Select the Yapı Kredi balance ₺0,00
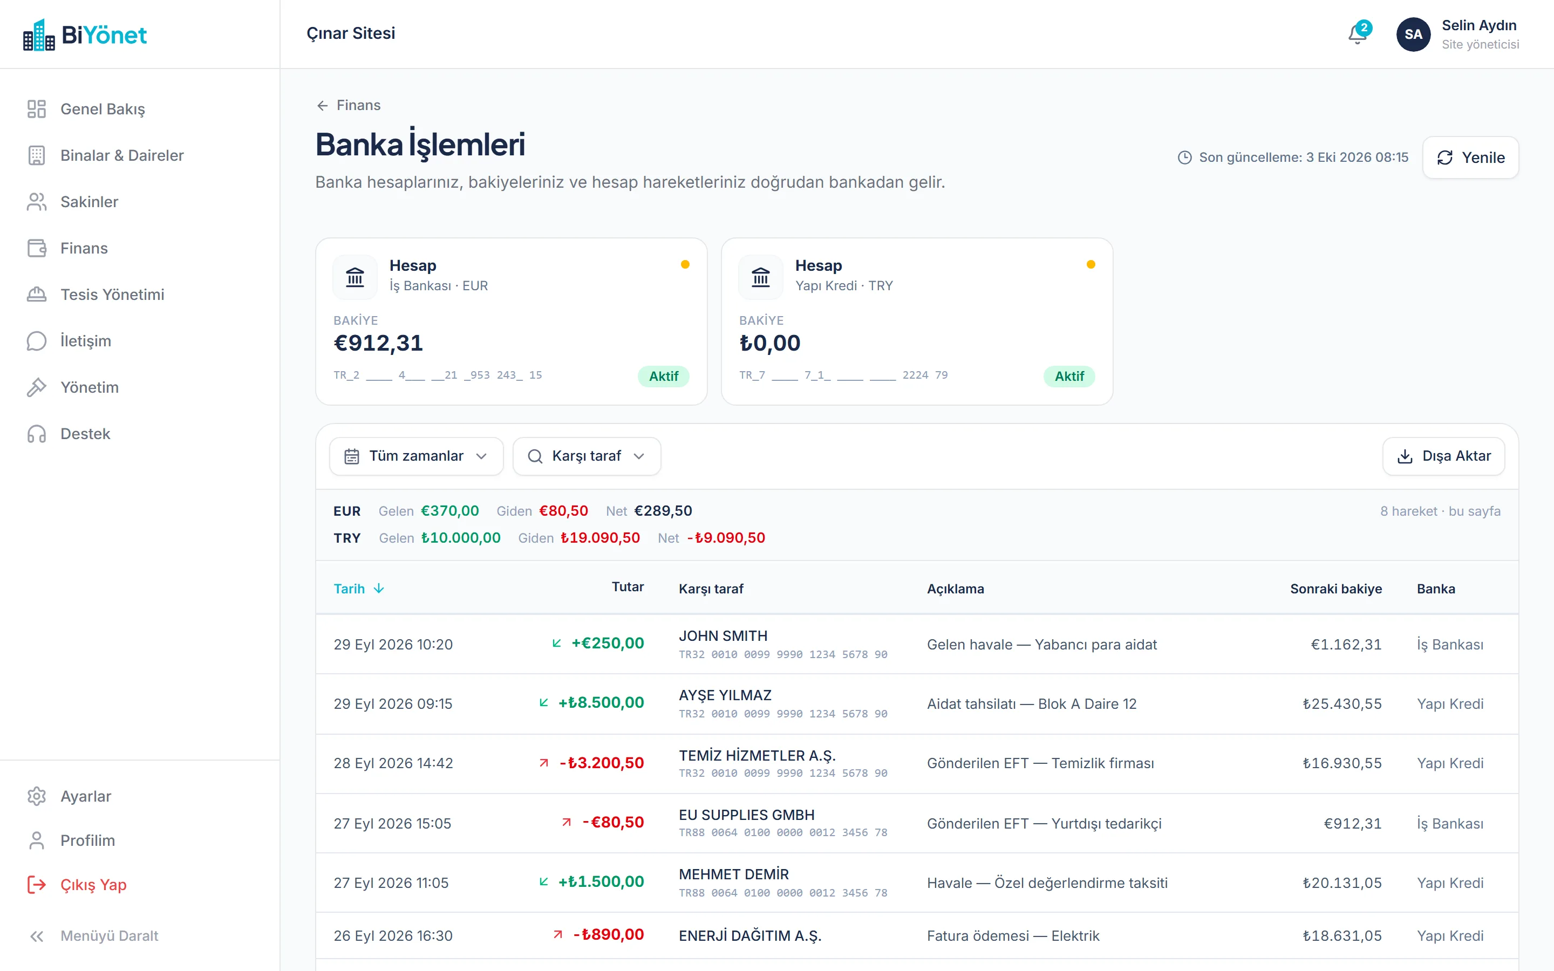The width and height of the screenshot is (1554, 971). pyautogui.click(x=770, y=343)
